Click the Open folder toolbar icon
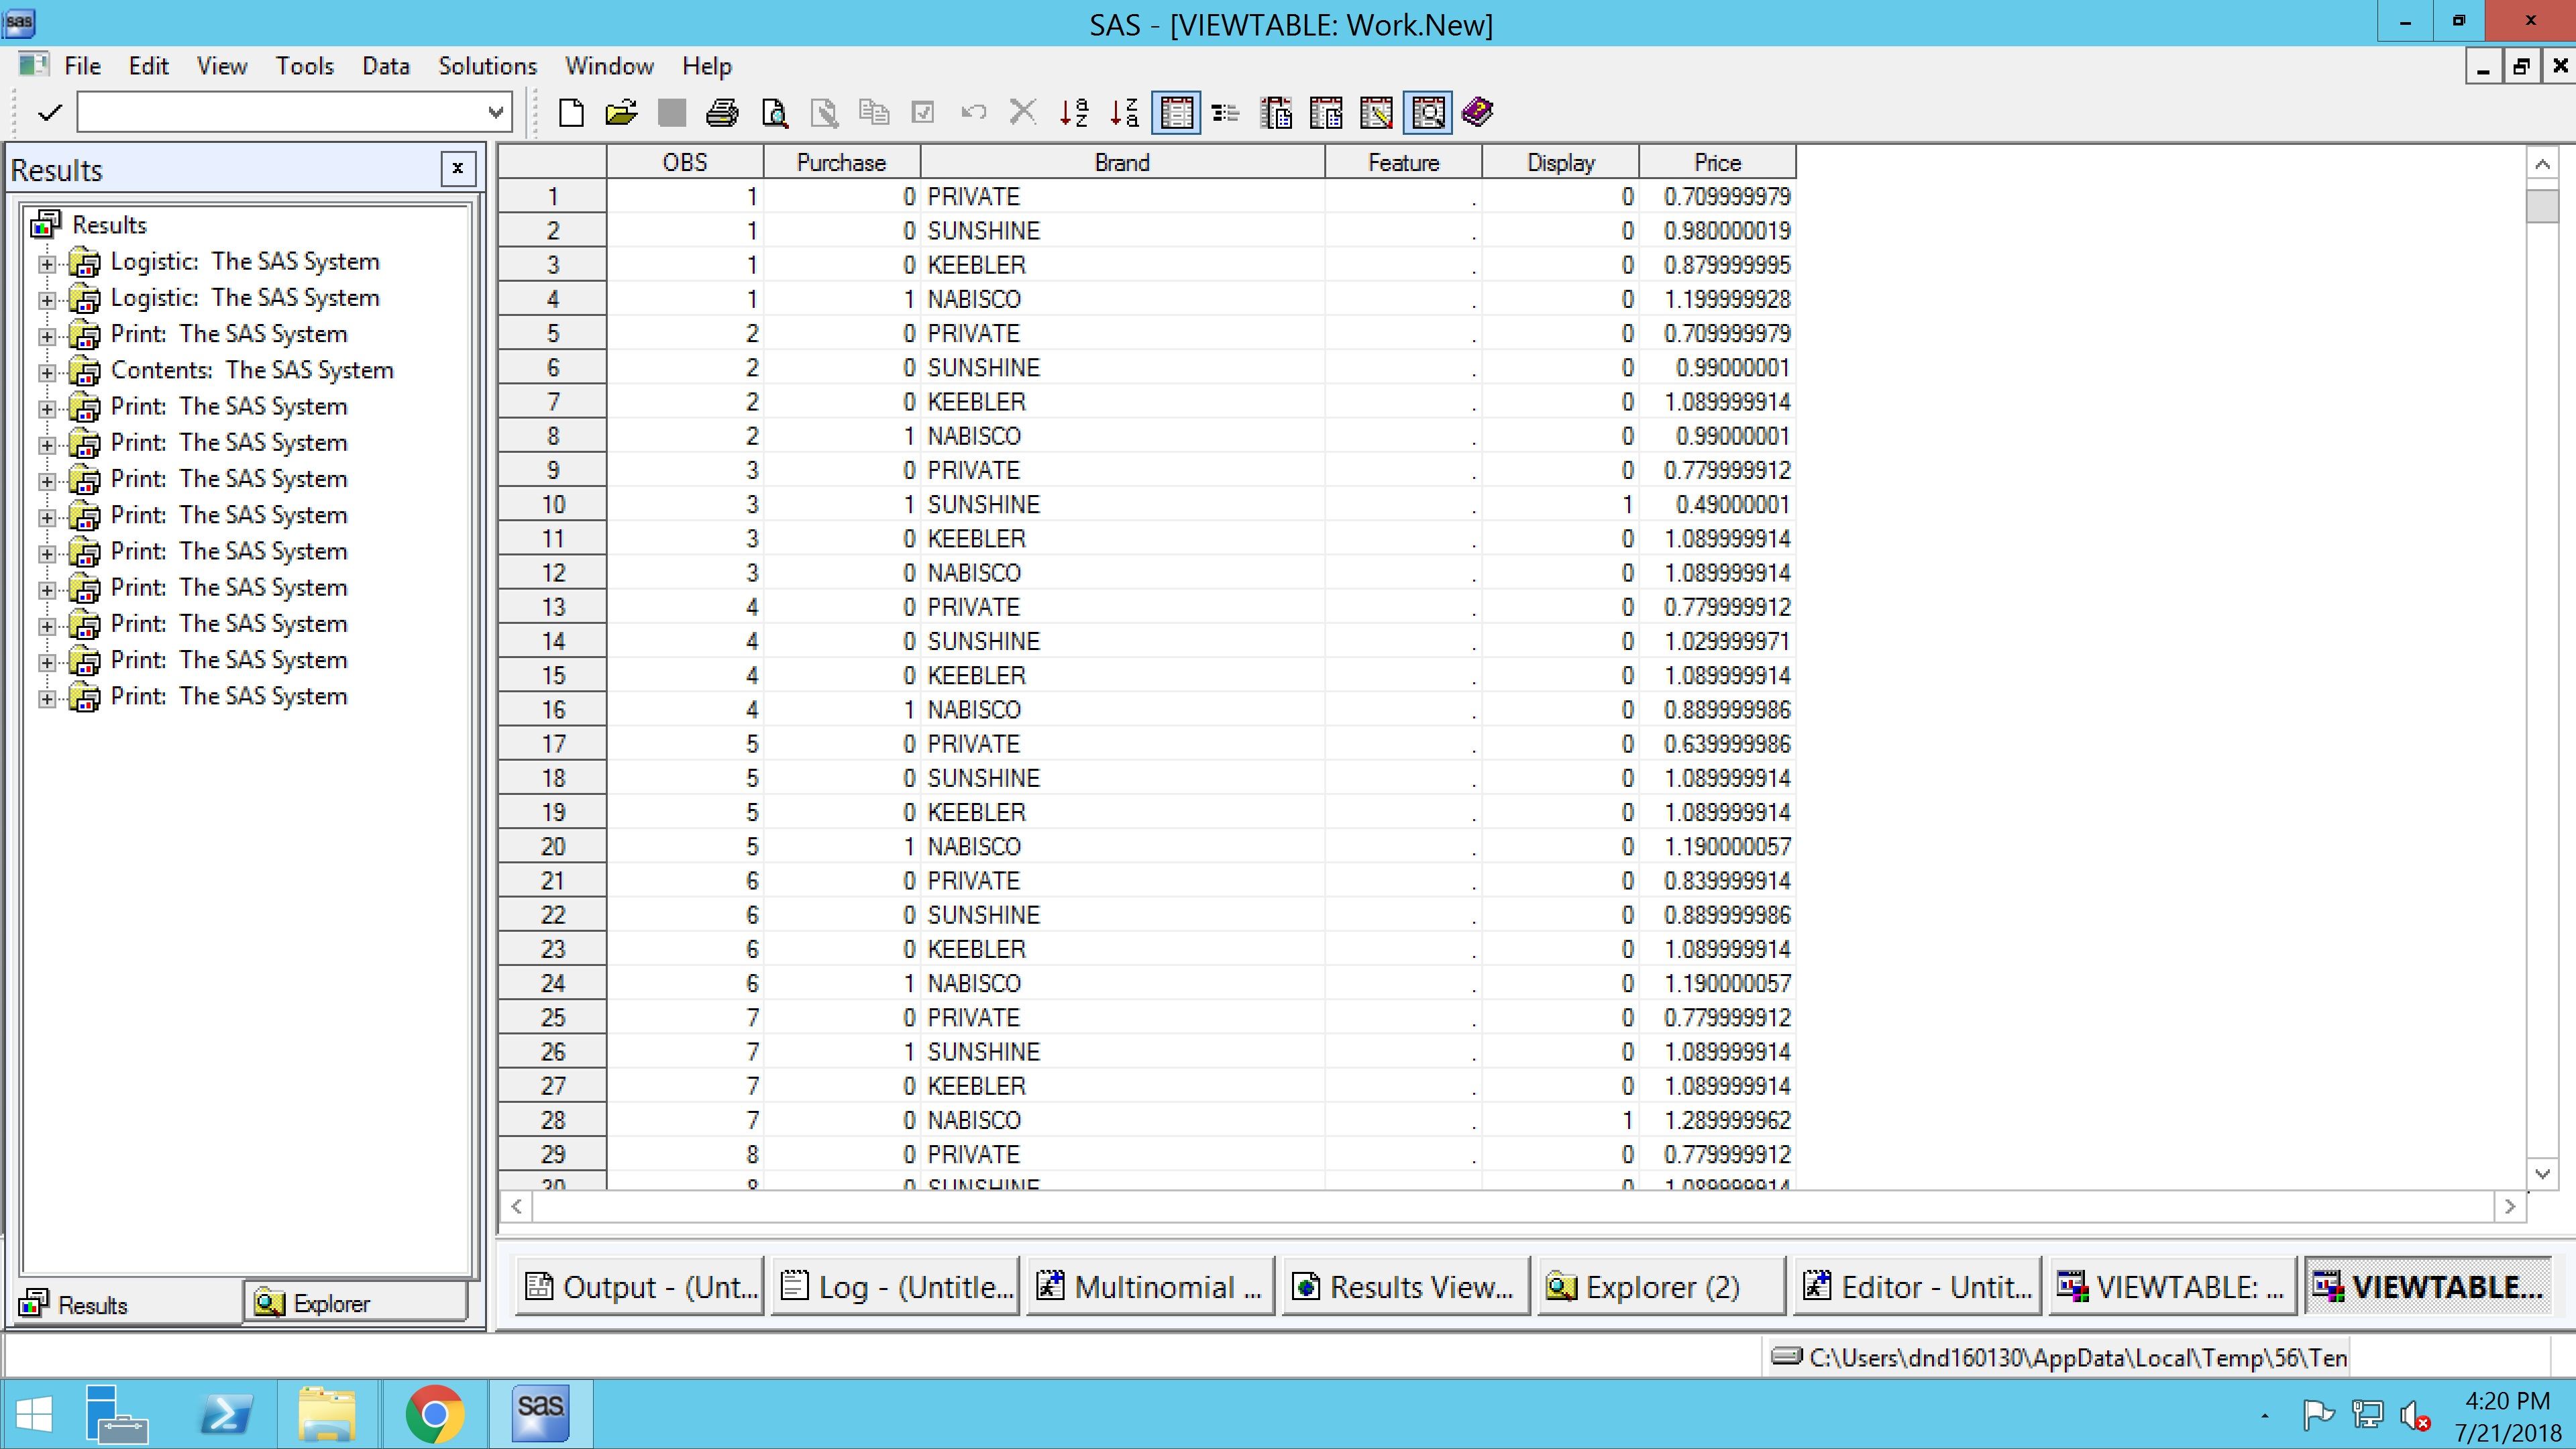 point(621,113)
